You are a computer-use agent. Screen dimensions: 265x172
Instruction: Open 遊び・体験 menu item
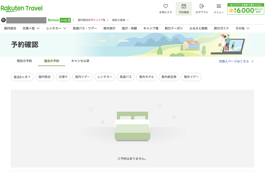pyautogui.click(x=129, y=28)
